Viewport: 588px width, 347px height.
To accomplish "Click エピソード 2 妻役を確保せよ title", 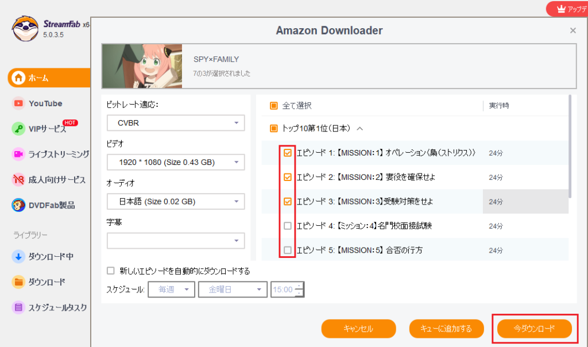I will pyautogui.click(x=366, y=177).
